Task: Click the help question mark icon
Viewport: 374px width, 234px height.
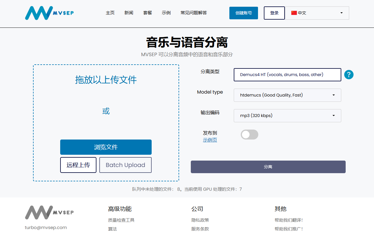Action: coord(349,75)
